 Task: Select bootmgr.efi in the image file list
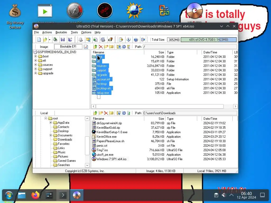click(x=103, y=88)
